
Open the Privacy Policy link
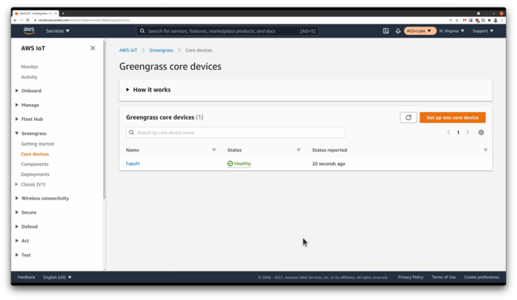pos(411,277)
